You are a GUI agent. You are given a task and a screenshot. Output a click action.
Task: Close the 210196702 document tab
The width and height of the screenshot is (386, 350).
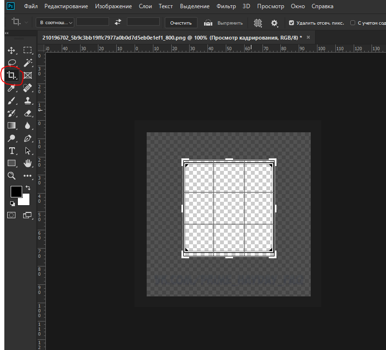(x=308, y=37)
